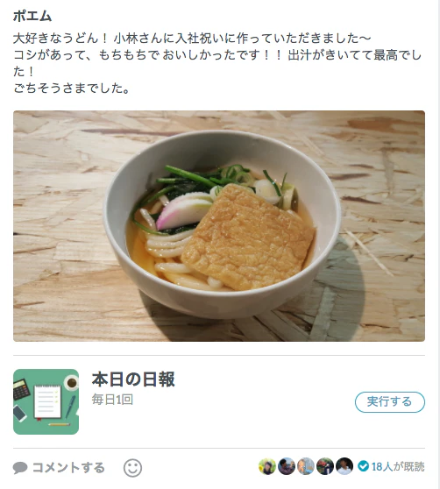The height and width of the screenshot is (489, 440).
Task: Enlarge the udon noodle bowl photo
Action: click(219, 226)
